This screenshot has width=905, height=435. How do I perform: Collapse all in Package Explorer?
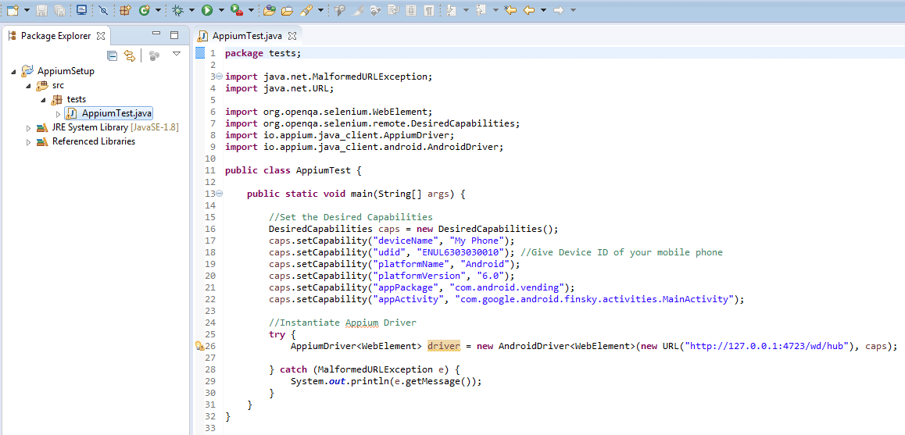[x=113, y=55]
